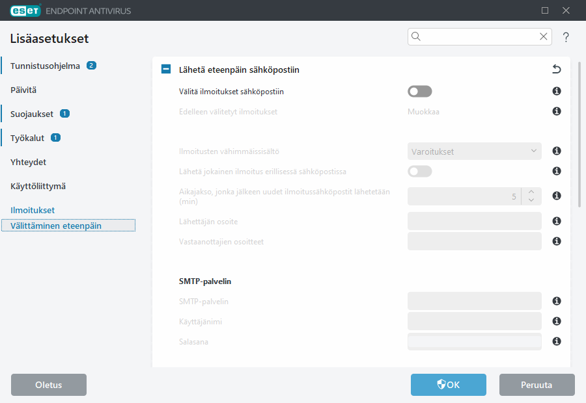Click the Käyttäjänimi input field
Screen dimensions: 586x403
tap(474, 321)
